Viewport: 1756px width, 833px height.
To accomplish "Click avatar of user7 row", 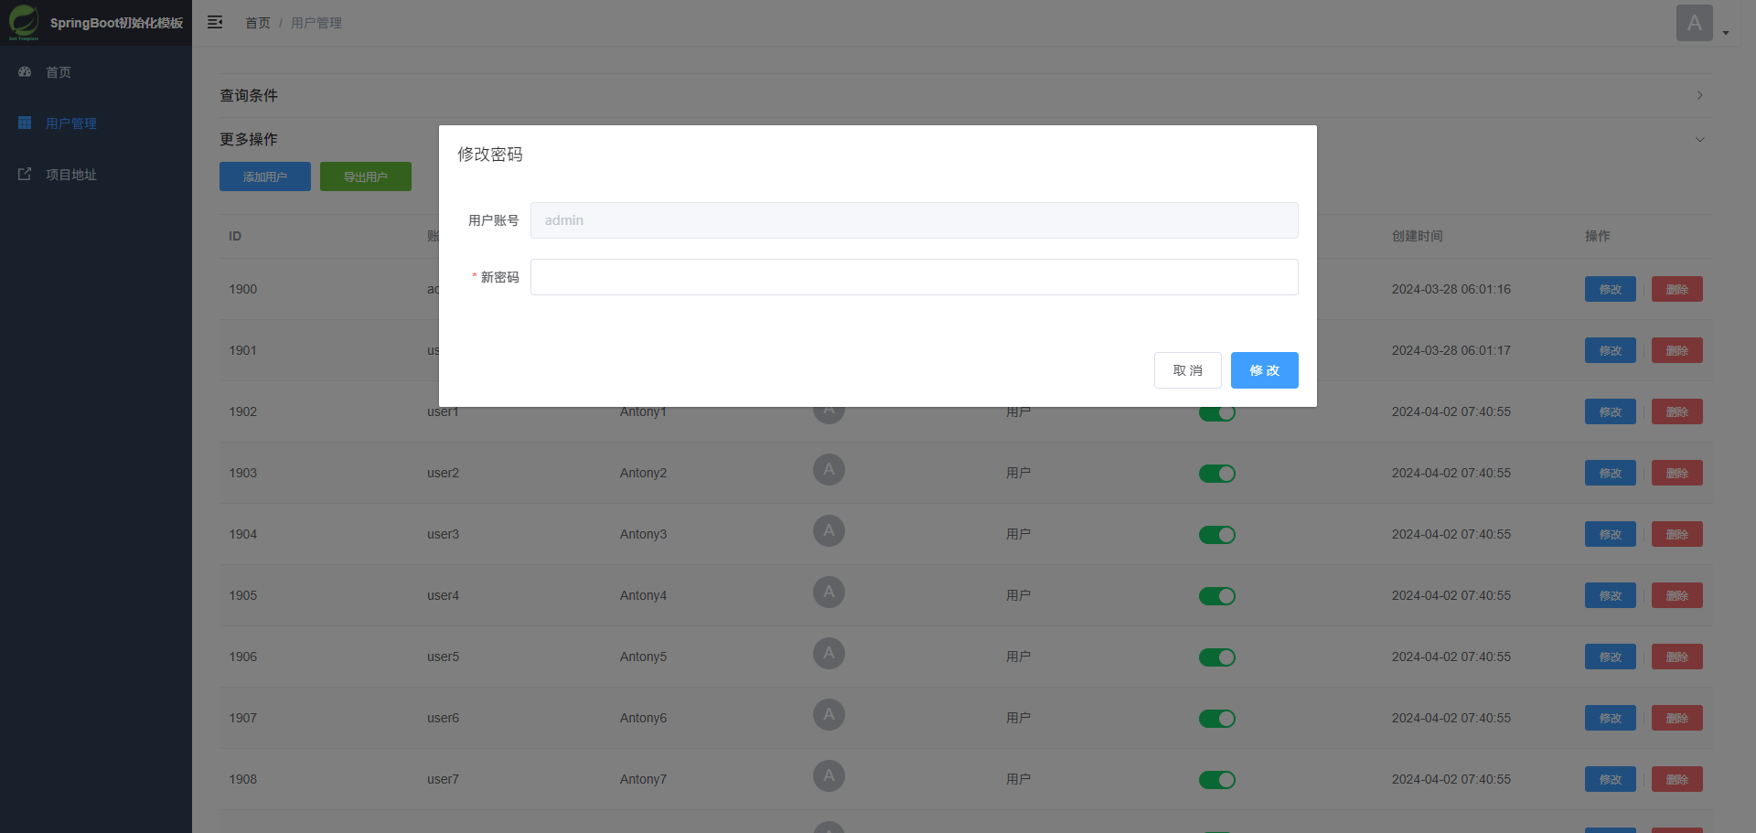I will point(829,776).
